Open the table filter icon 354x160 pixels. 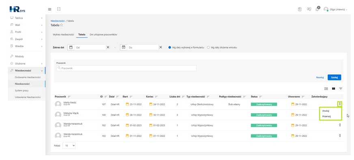[x=341, y=89]
